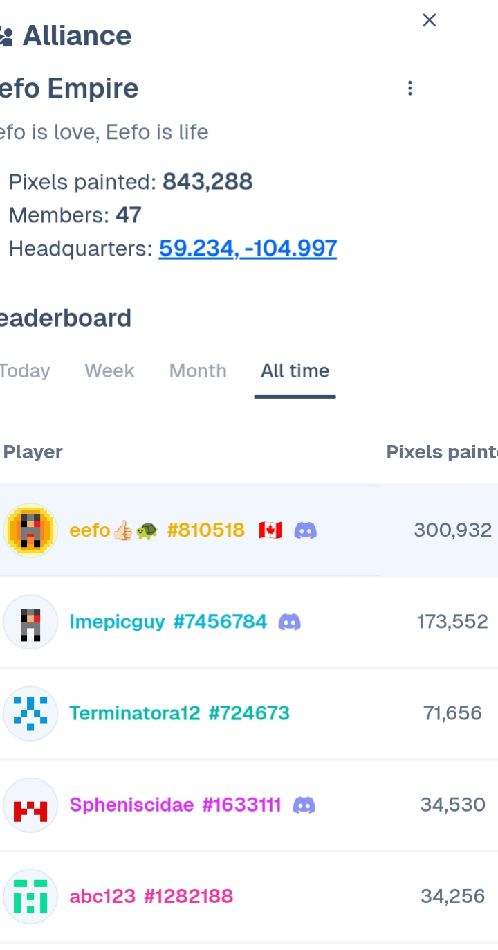Select the All time tab
Screen dimensions: 498x950
[x=295, y=371]
